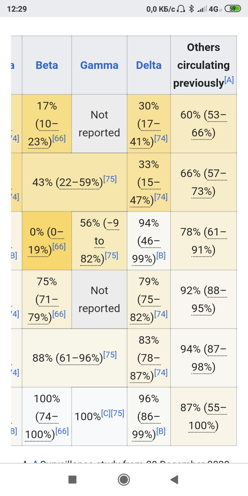
Task: Open the Gamma variant link
Action: [99, 65]
